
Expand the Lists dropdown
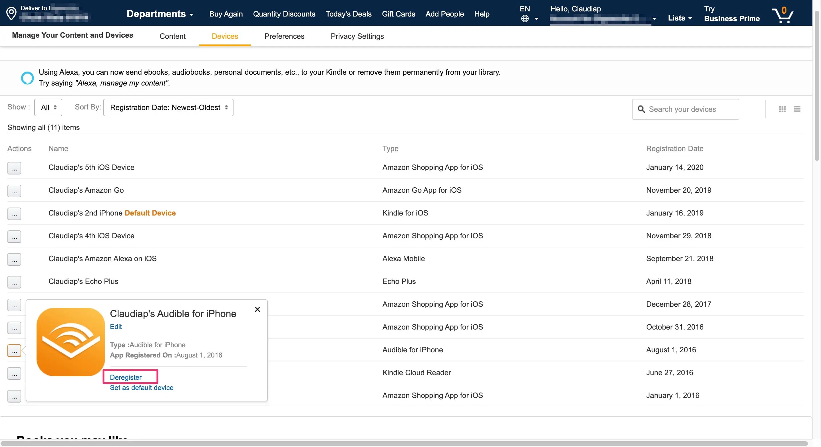tap(679, 18)
